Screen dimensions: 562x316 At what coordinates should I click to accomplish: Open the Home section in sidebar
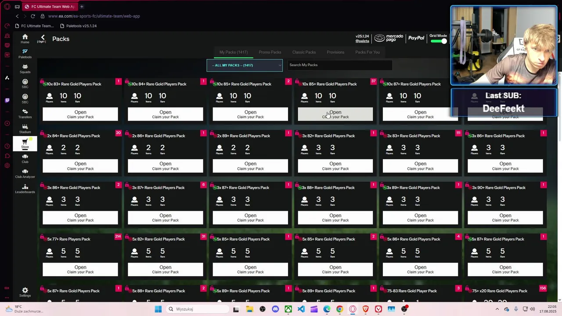click(25, 39)
